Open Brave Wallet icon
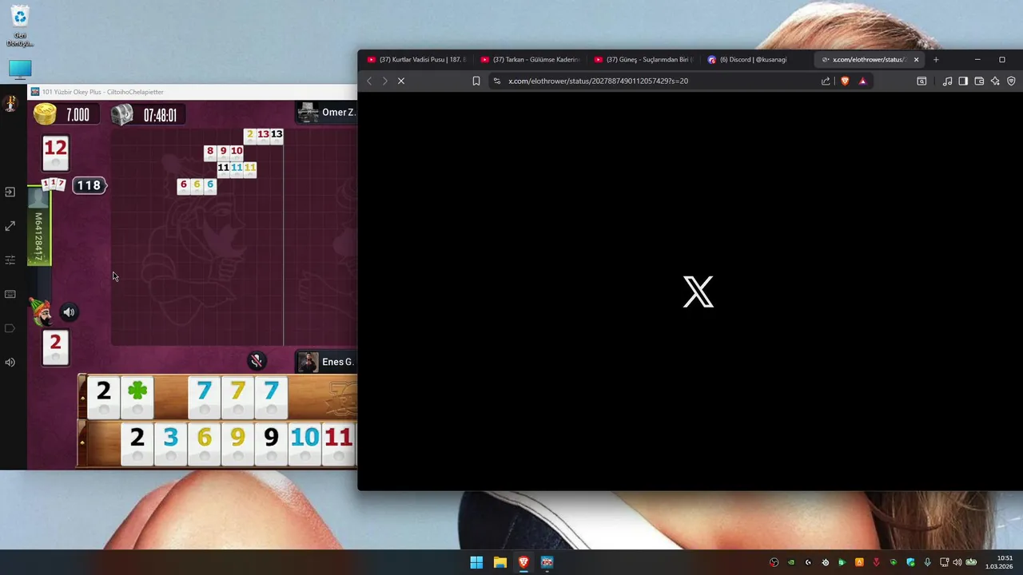 pyautogui.click(x=979, y=81)
